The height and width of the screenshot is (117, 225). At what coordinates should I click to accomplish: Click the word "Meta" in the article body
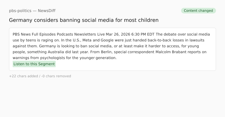[87, 40]
